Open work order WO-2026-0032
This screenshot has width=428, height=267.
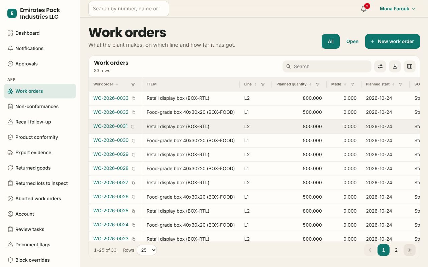point(111,112)
